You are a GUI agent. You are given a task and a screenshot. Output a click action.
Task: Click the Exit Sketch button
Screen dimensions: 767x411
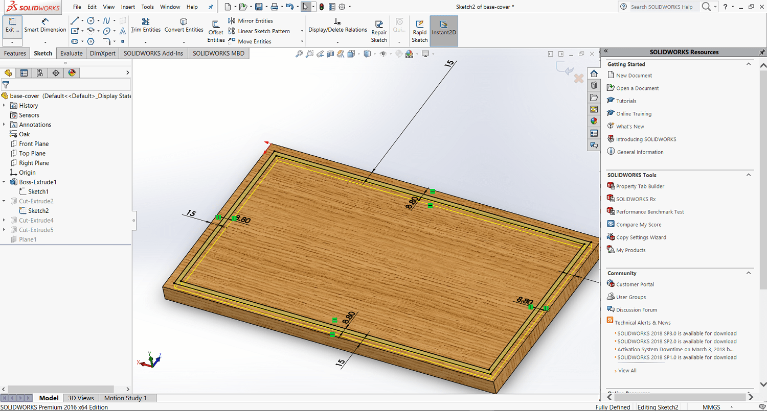click(12, 26)
